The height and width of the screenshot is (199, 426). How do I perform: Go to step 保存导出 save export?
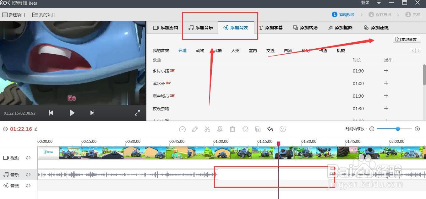coord(380,14)
